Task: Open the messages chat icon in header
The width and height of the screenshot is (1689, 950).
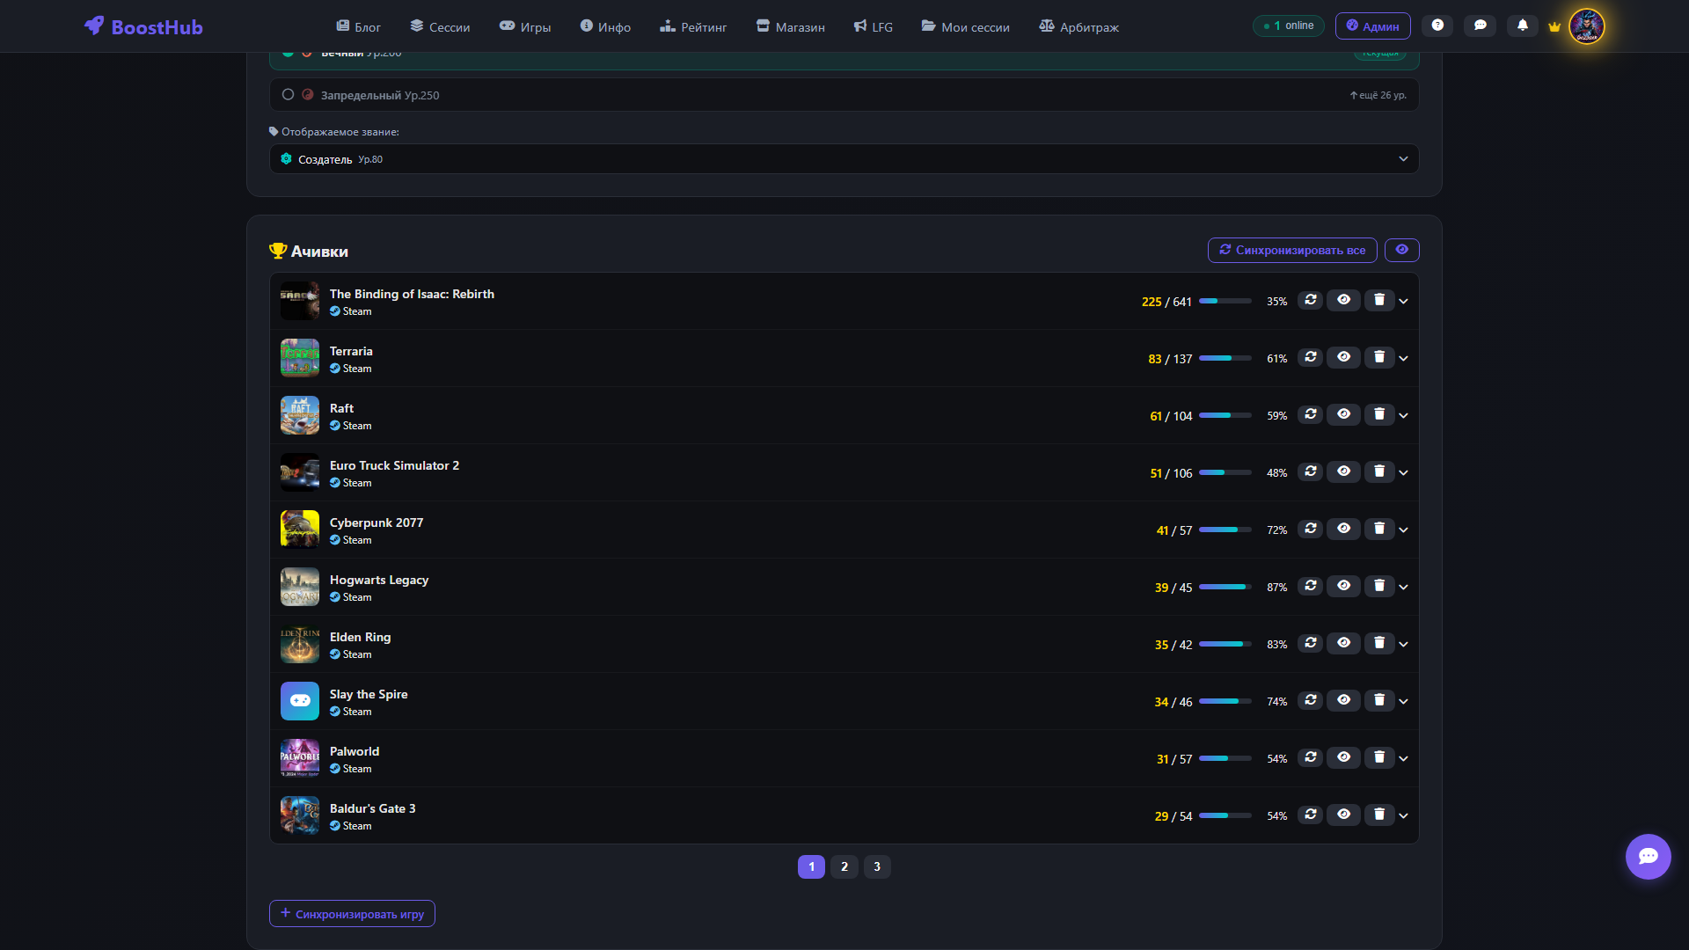Action: 1480,26
